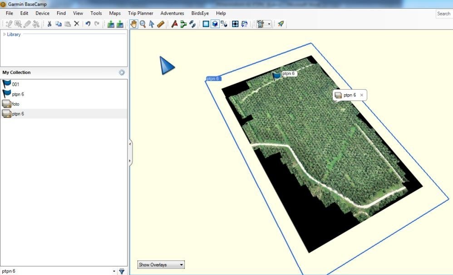Image resolution: width=453 pixels, height=275 pixels.
Task: Toggle the 2D map view button
Action: (206, 24)
